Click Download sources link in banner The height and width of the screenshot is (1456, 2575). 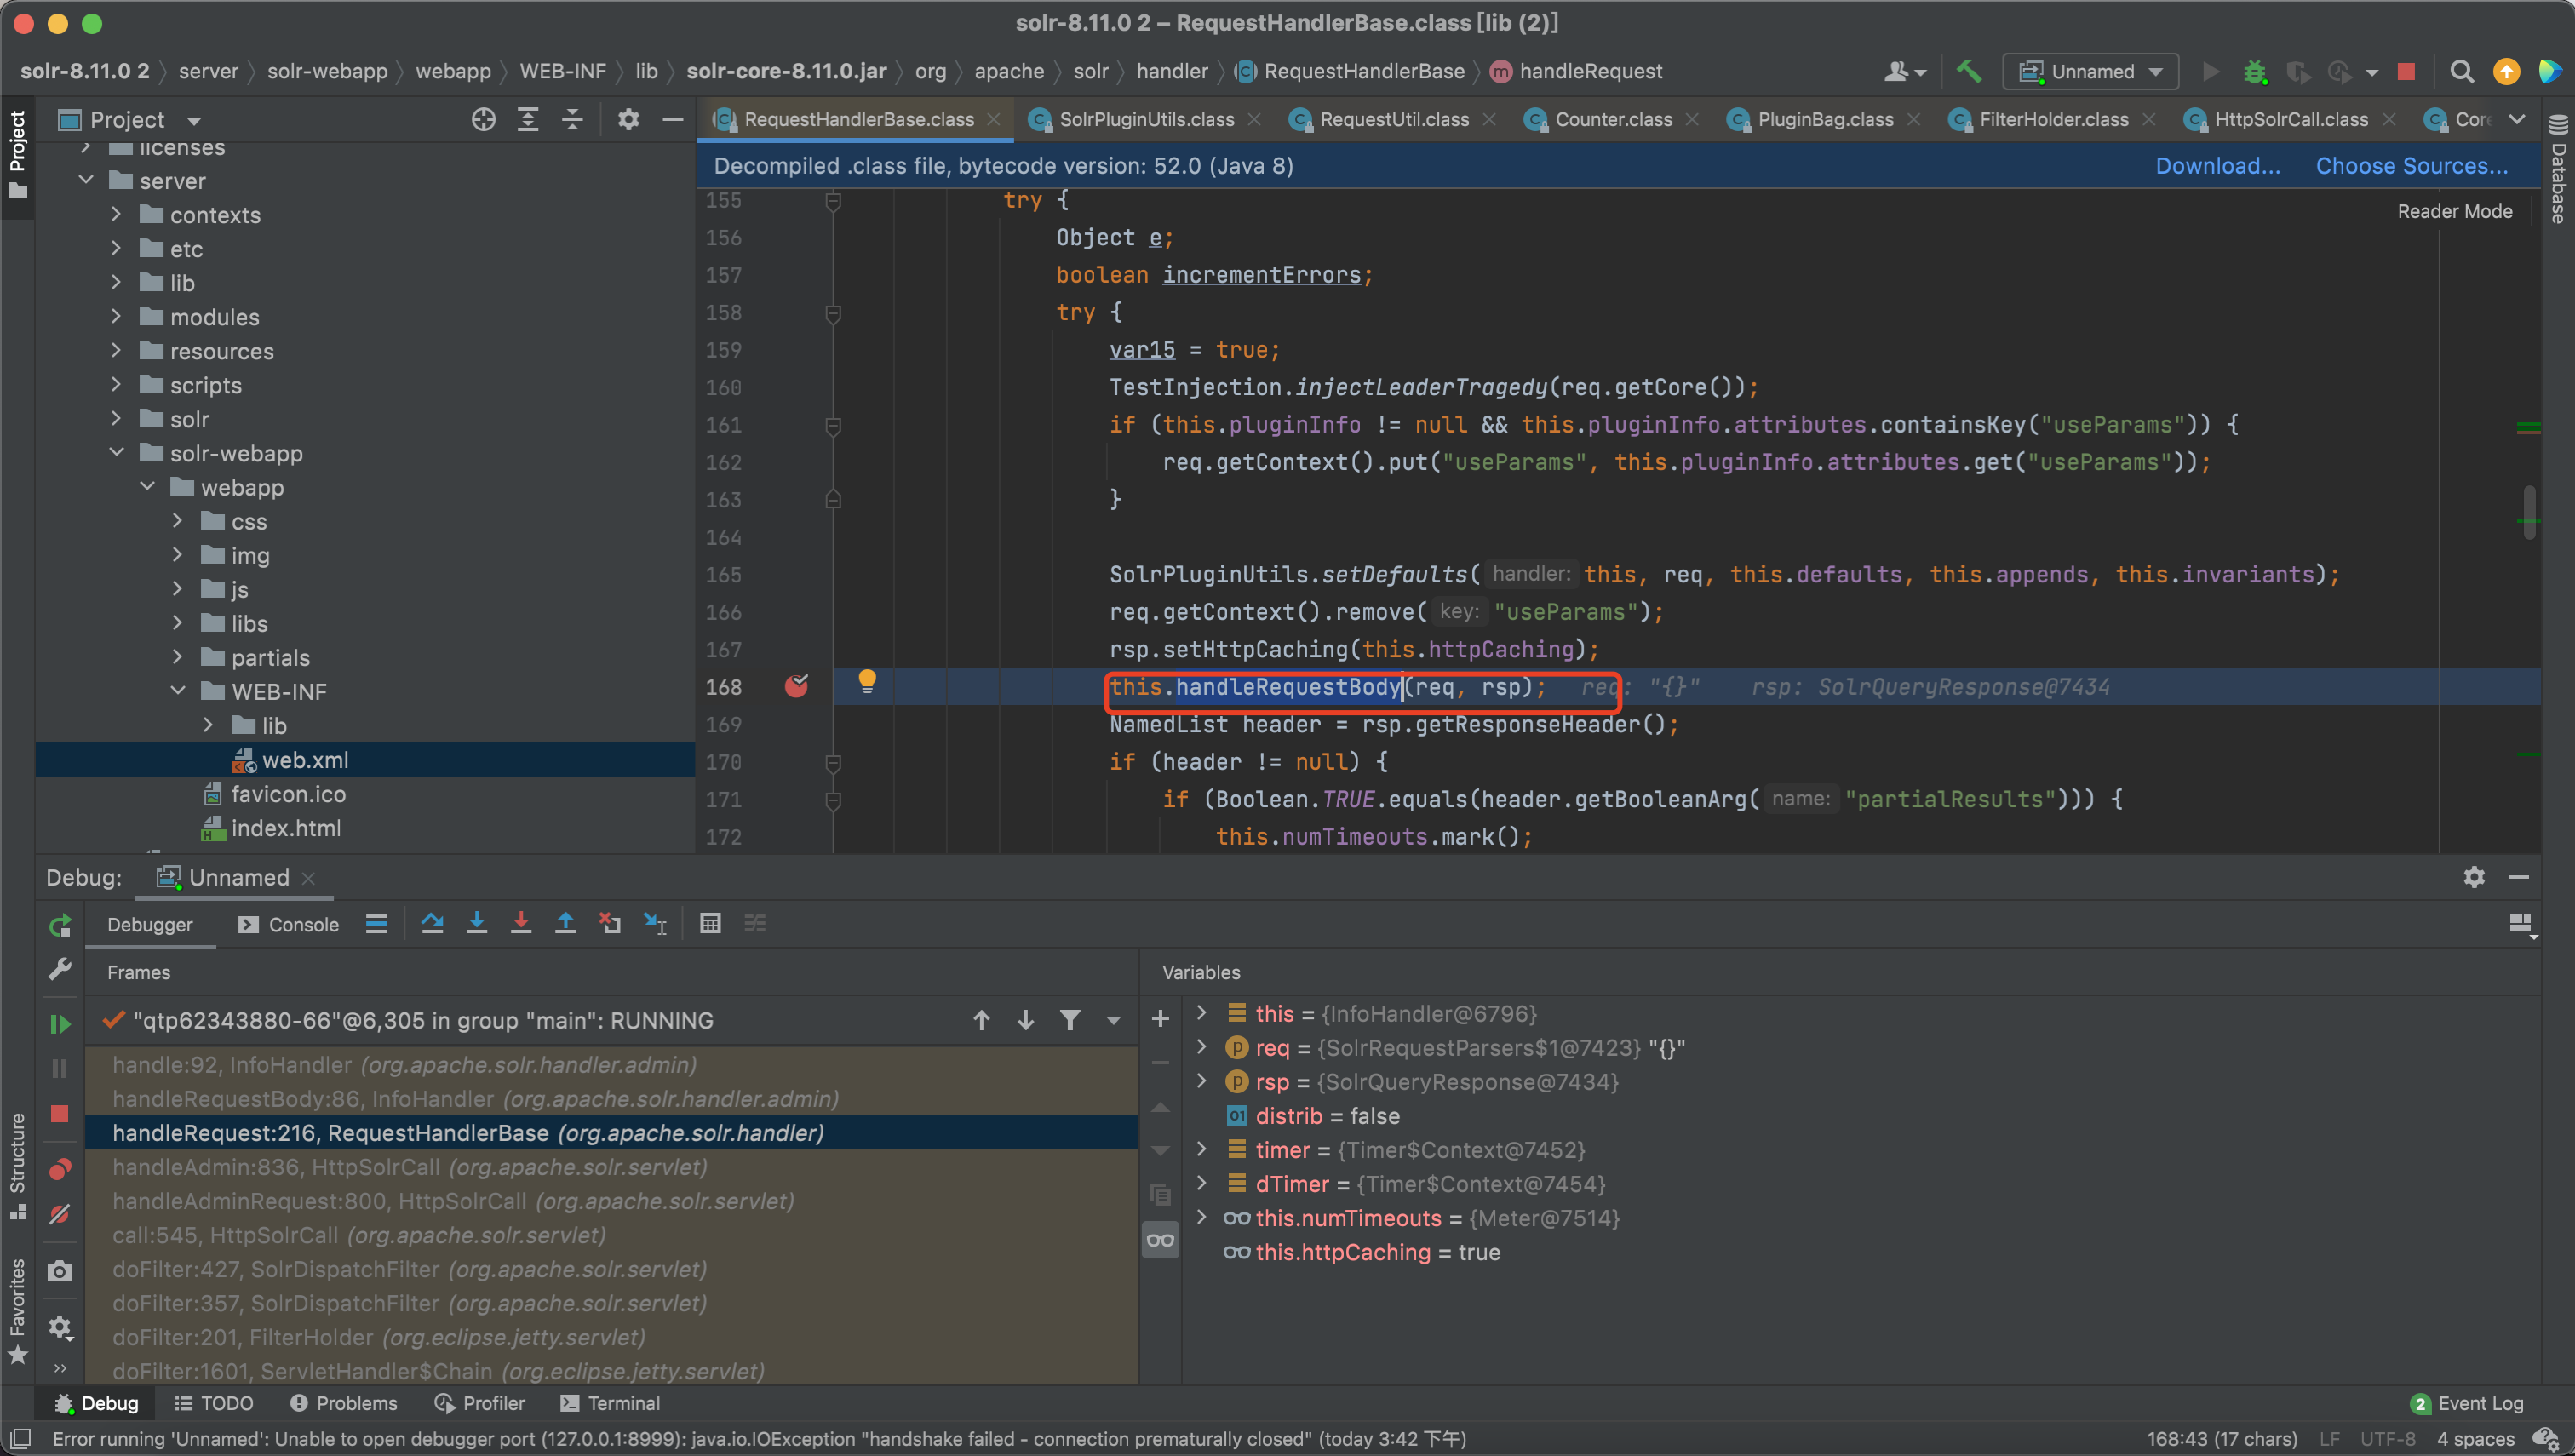(x=2216, y=163)
